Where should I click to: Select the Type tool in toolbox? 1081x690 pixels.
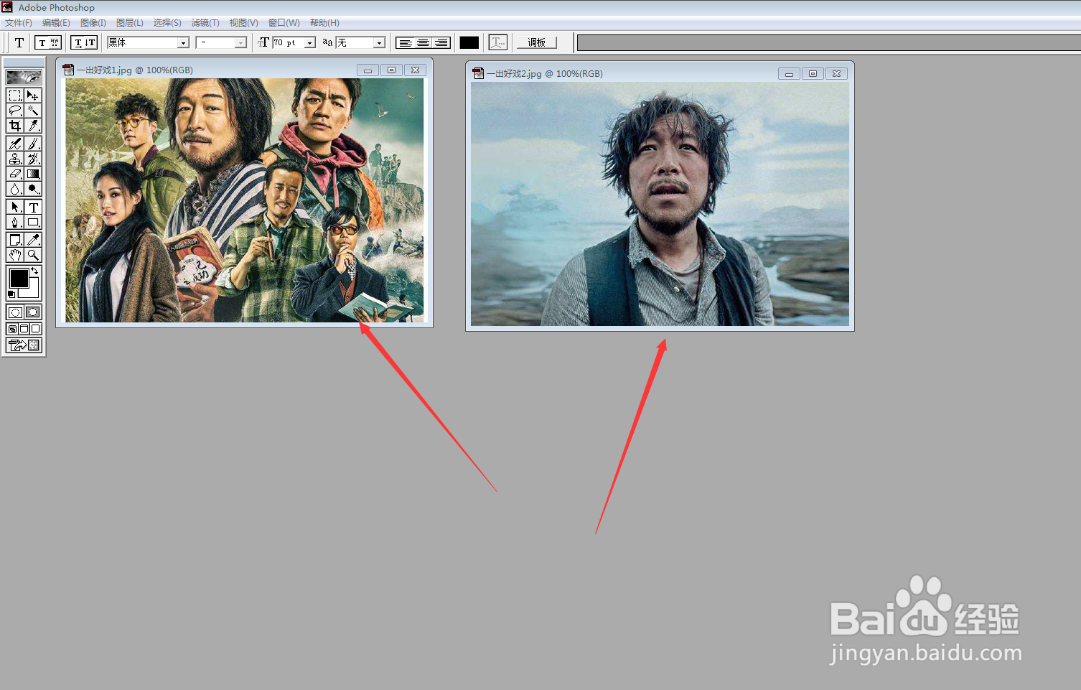pos(33,207)
